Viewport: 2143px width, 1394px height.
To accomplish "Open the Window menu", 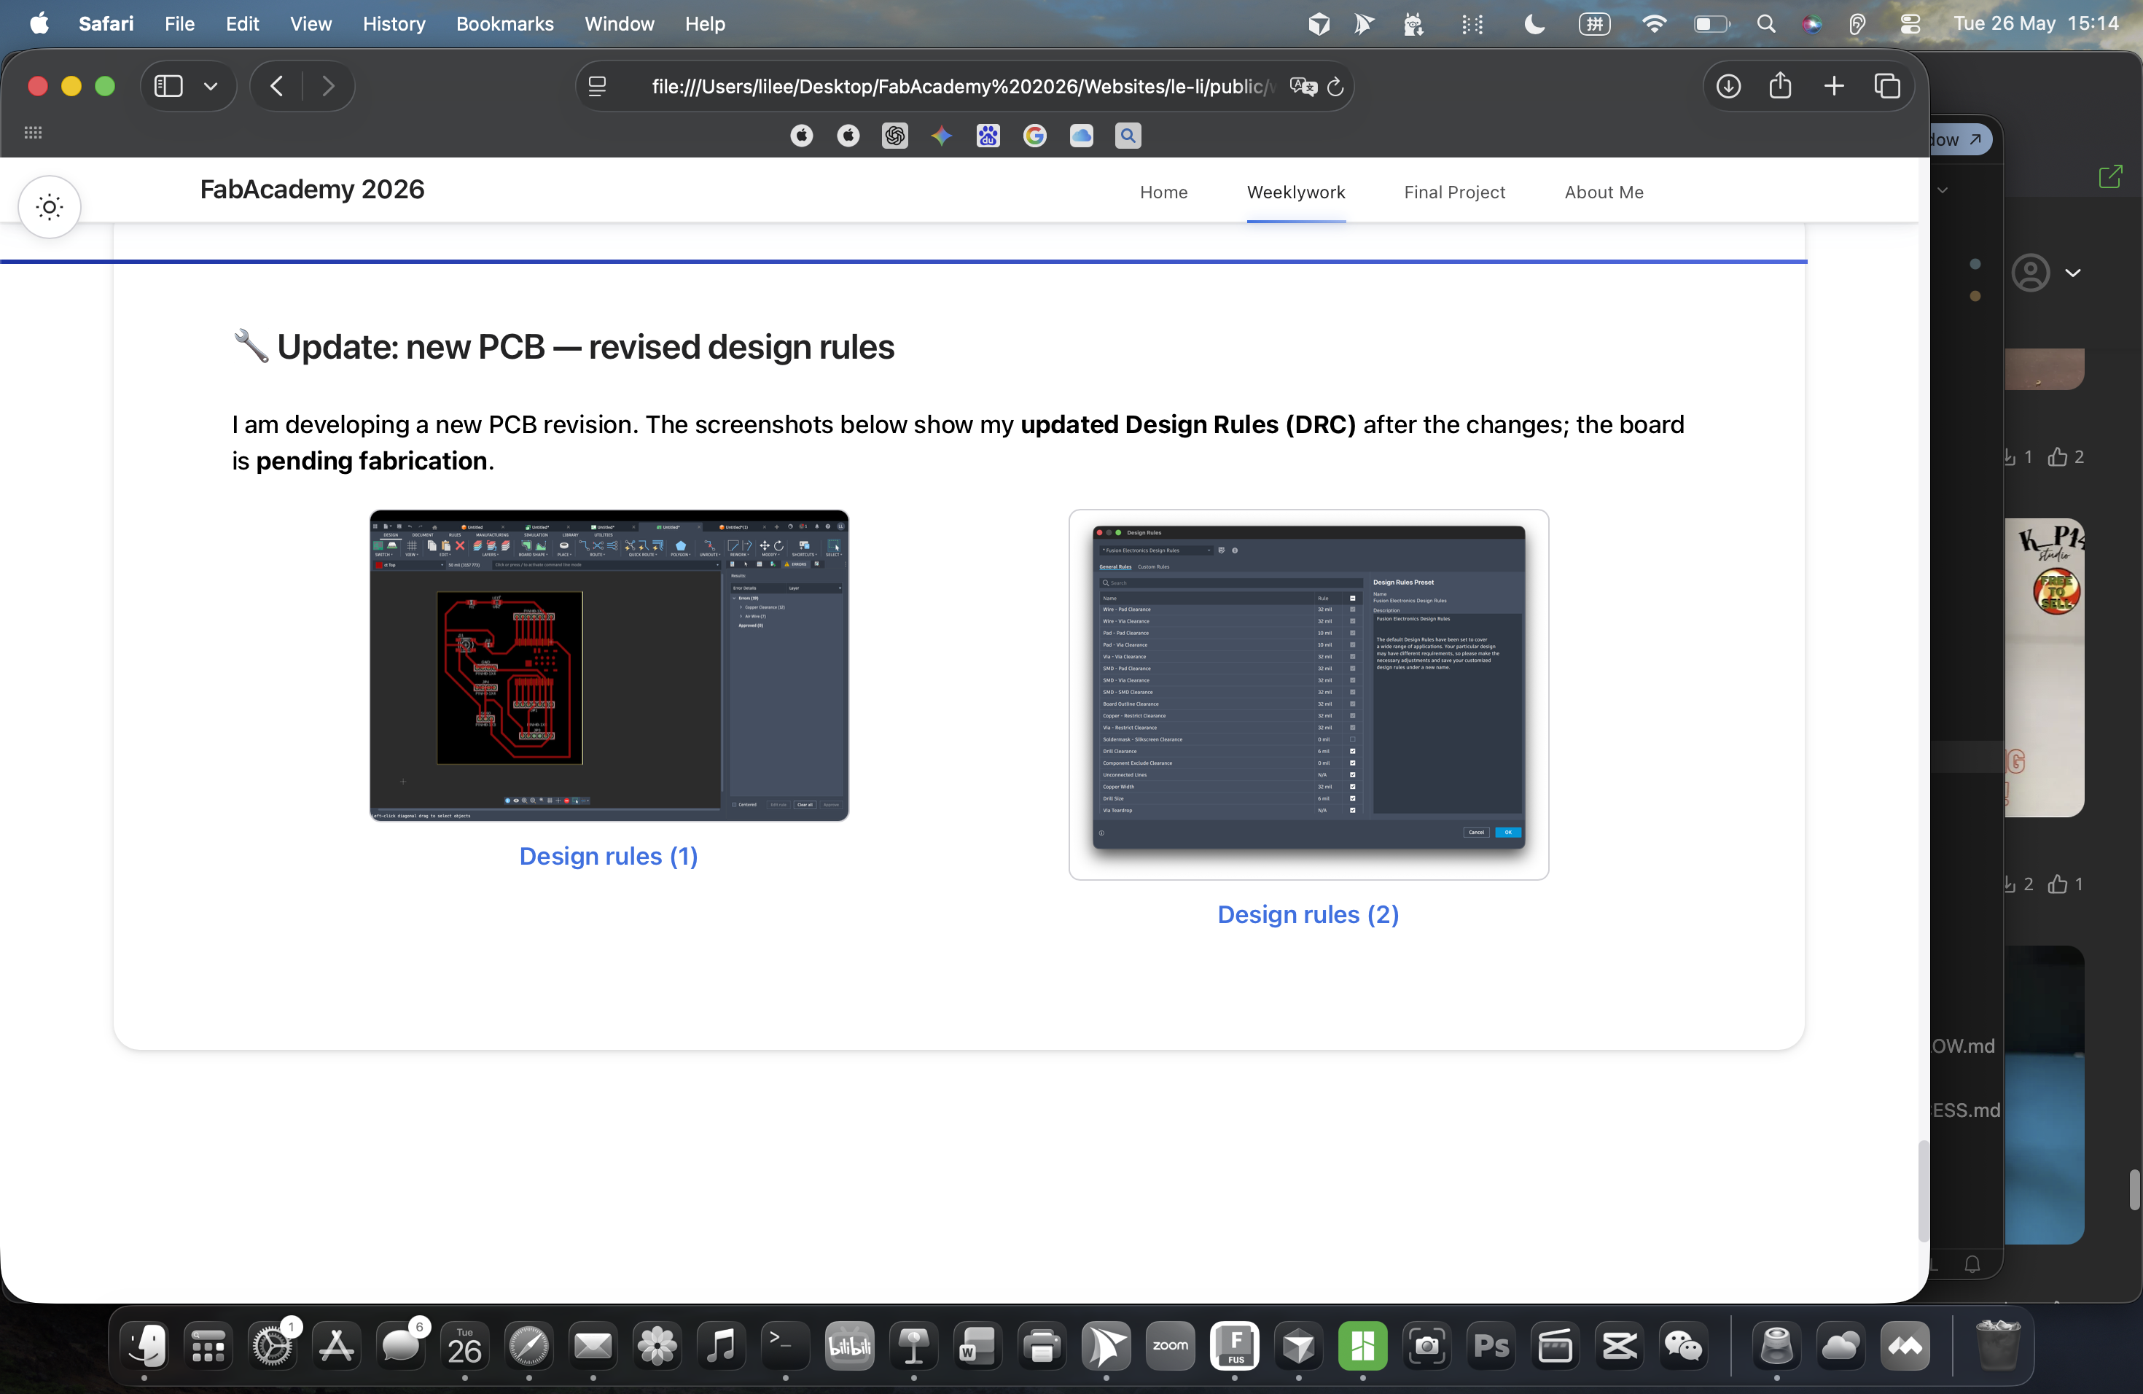I will pos(619,23).
